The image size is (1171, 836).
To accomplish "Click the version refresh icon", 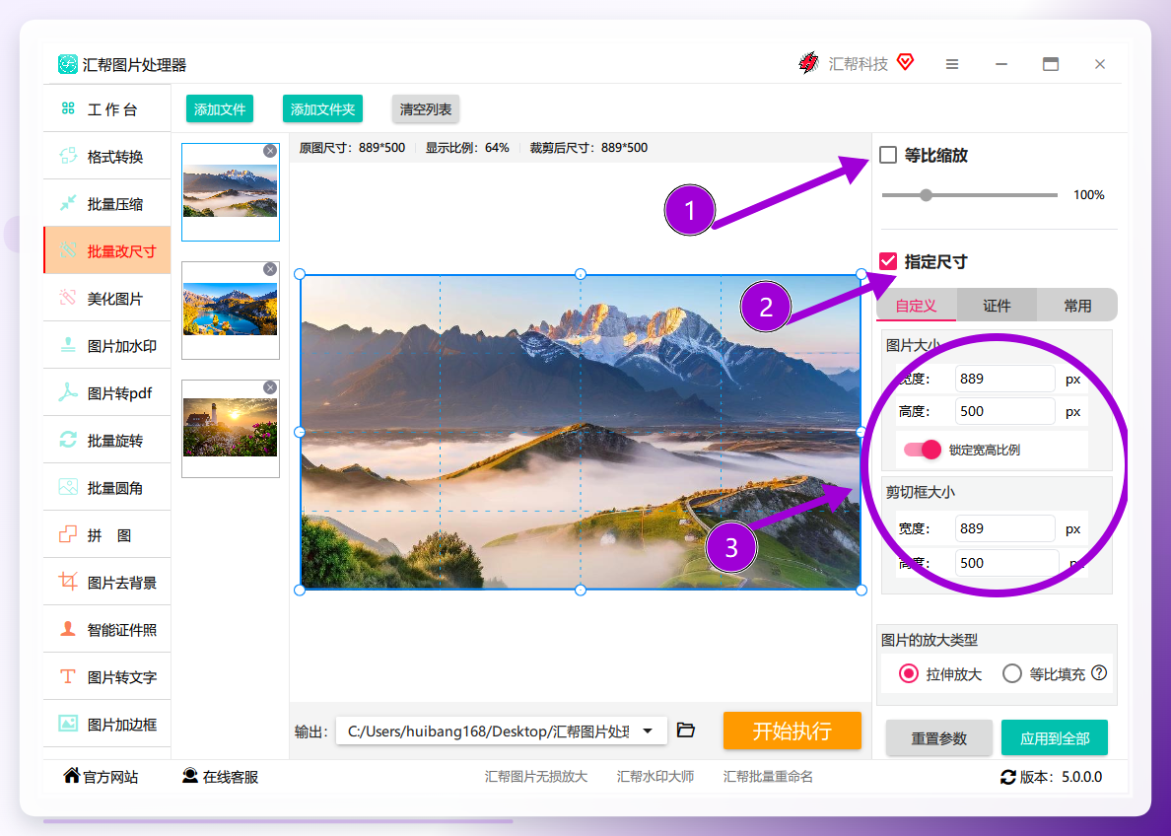I will 1008,777.
